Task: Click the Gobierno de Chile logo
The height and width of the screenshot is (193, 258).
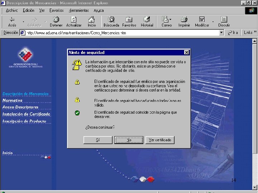Action: tap(25, 57)
